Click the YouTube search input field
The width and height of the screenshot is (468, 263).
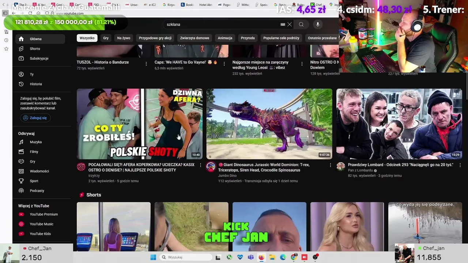pyautogui.click(x=222, y=24)
